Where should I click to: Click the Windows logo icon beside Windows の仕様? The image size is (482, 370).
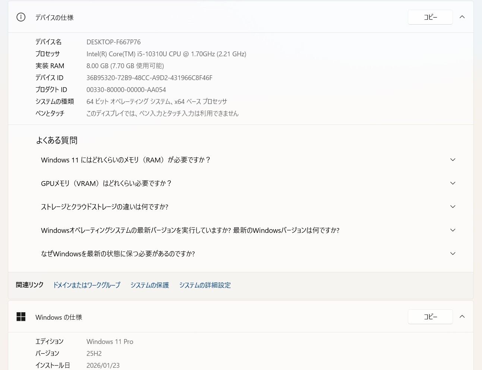[x=21, y=317]
